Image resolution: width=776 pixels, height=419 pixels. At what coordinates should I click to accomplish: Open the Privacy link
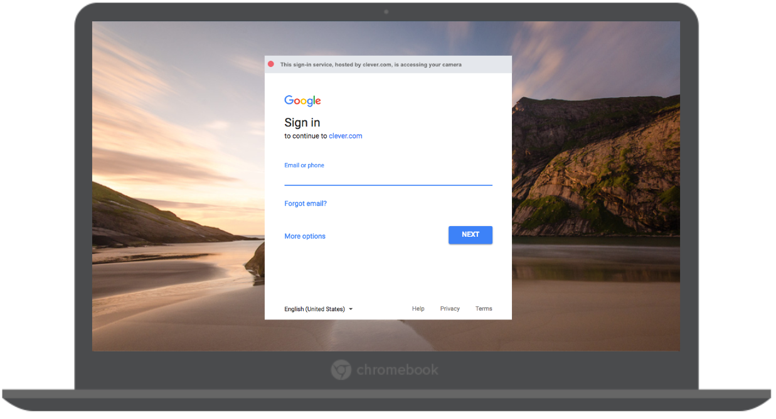pyautogui.click(x=450, y=308)
